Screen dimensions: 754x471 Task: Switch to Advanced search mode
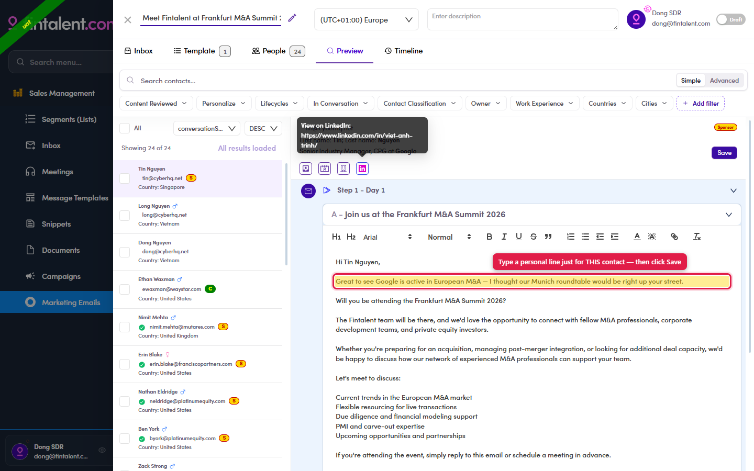(x=724, y=81)
